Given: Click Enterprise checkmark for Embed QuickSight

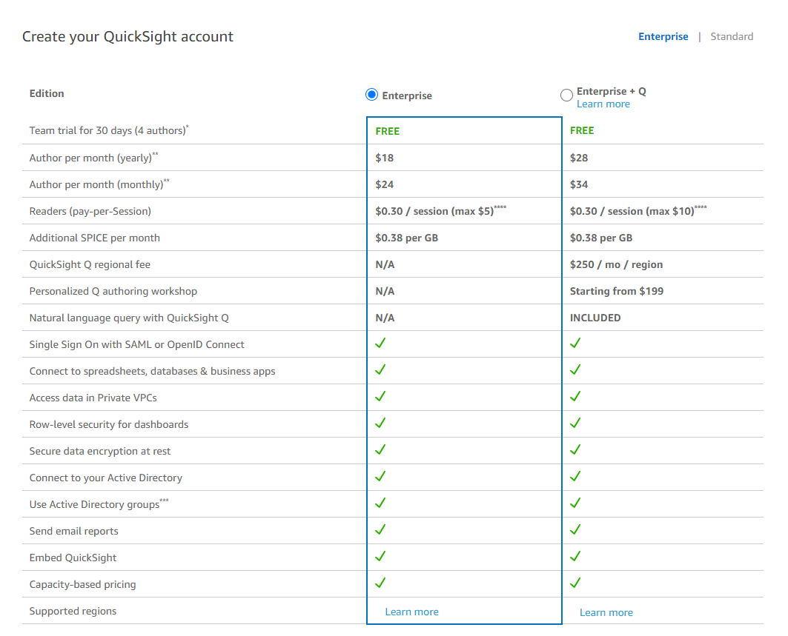Looking at the screenshot, I should click(x=380, y=556).
